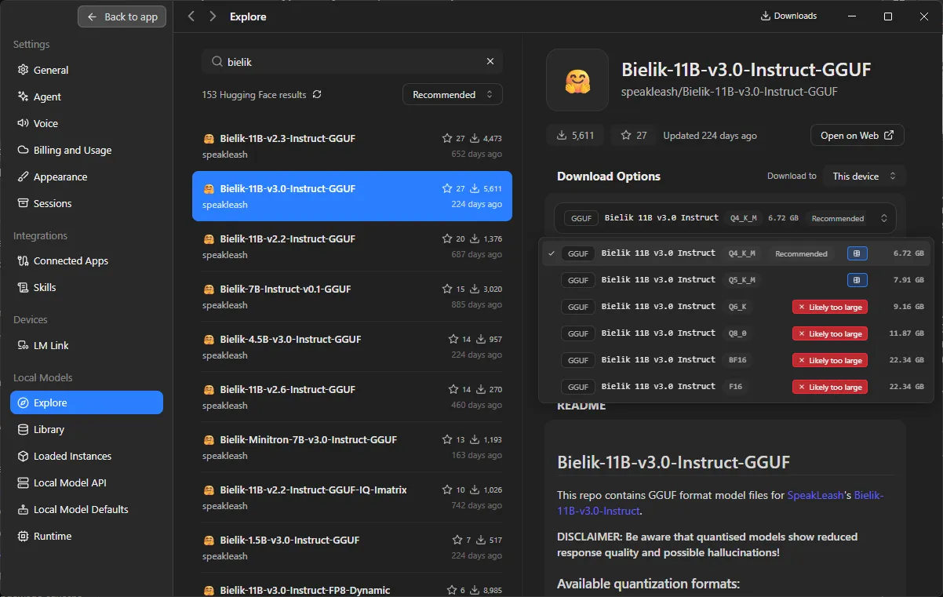Select Explore in Local Models
This screenshot has height=597, width=943.
(x=86, y=402)
